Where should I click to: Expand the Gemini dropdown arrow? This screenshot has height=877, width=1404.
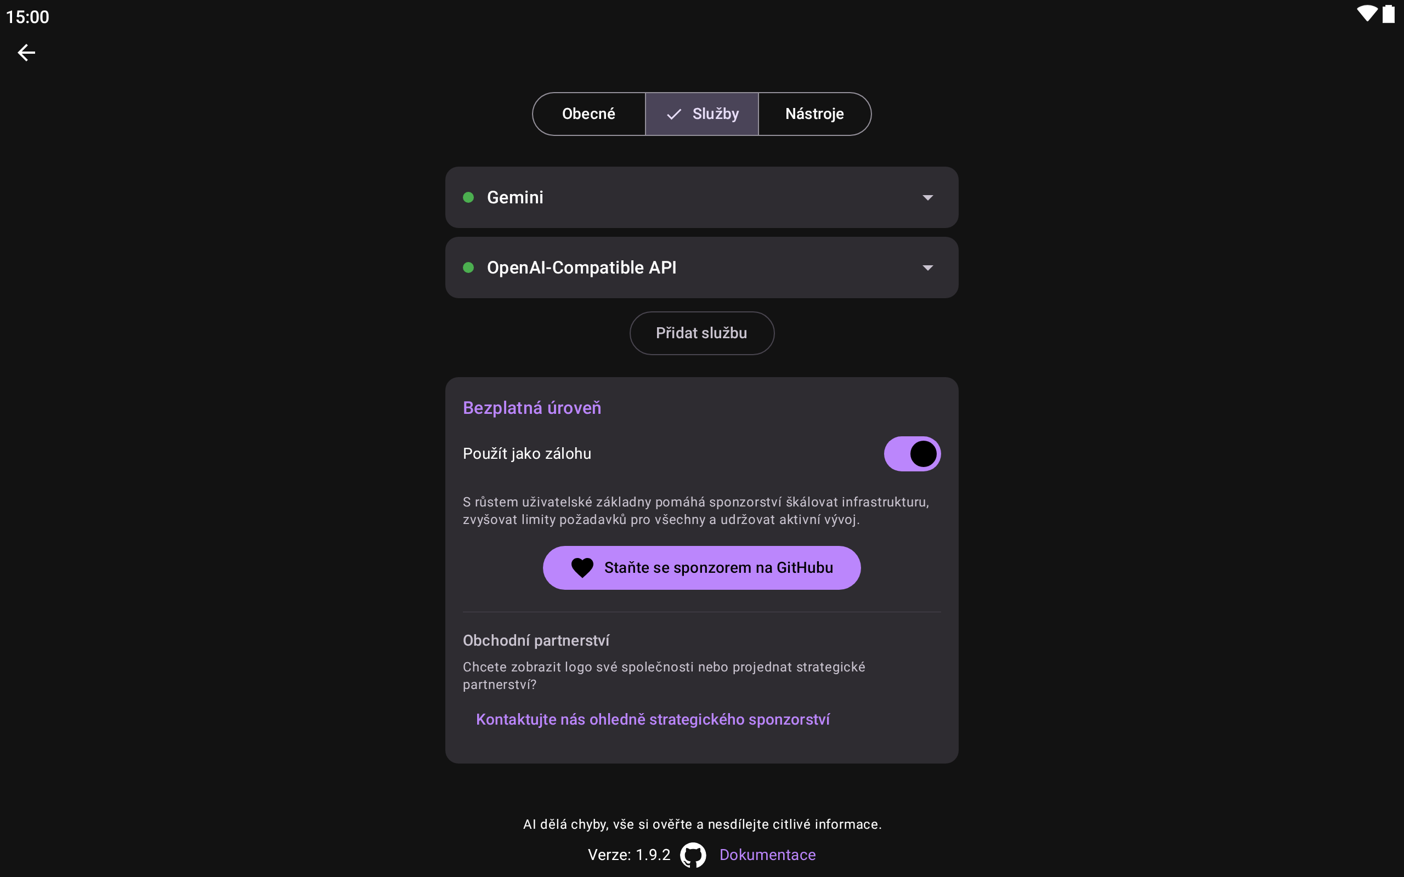928,198
